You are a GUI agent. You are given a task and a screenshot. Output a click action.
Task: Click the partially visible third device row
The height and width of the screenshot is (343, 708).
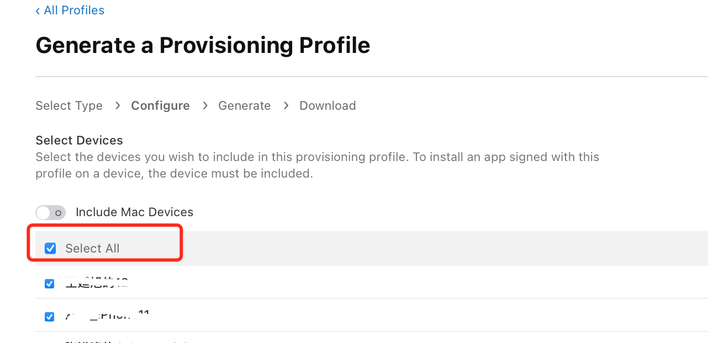pos(127,340)
